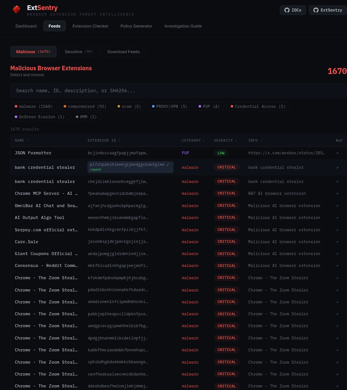Copy extension ID jaioobipjdejpeckgojiojja
This screenshot has width=347, height=390.
pyautogui.click(x=118, y=242)
